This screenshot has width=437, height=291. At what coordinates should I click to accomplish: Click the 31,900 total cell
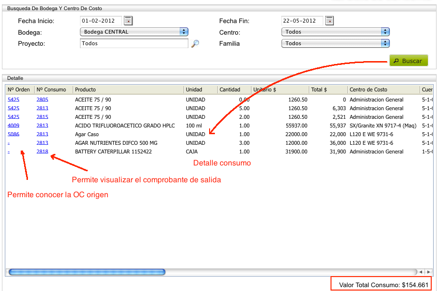click(338, 152)
